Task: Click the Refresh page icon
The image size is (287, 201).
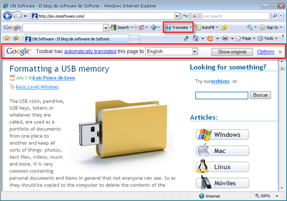Action: (x=185, y=16)
